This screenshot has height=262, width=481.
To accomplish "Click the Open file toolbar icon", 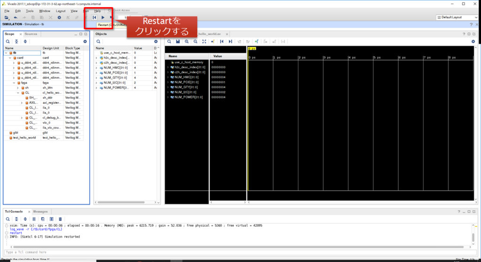I will (x=7, y=17).
